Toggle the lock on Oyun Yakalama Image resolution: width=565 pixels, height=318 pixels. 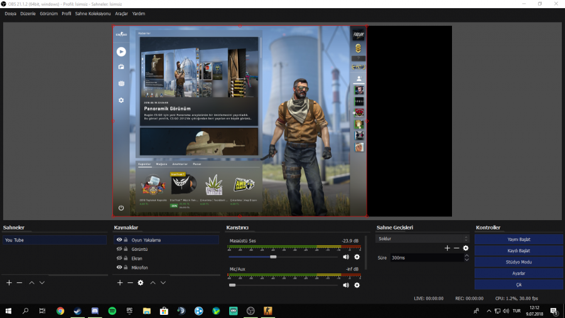click(x=126, y=240)
